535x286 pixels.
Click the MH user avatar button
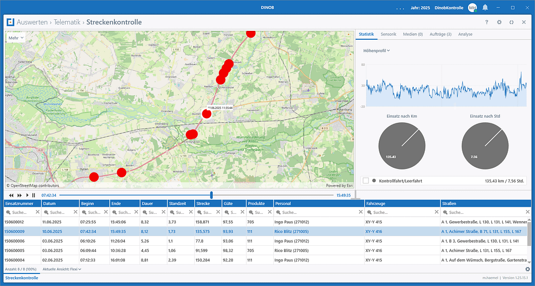472,8
